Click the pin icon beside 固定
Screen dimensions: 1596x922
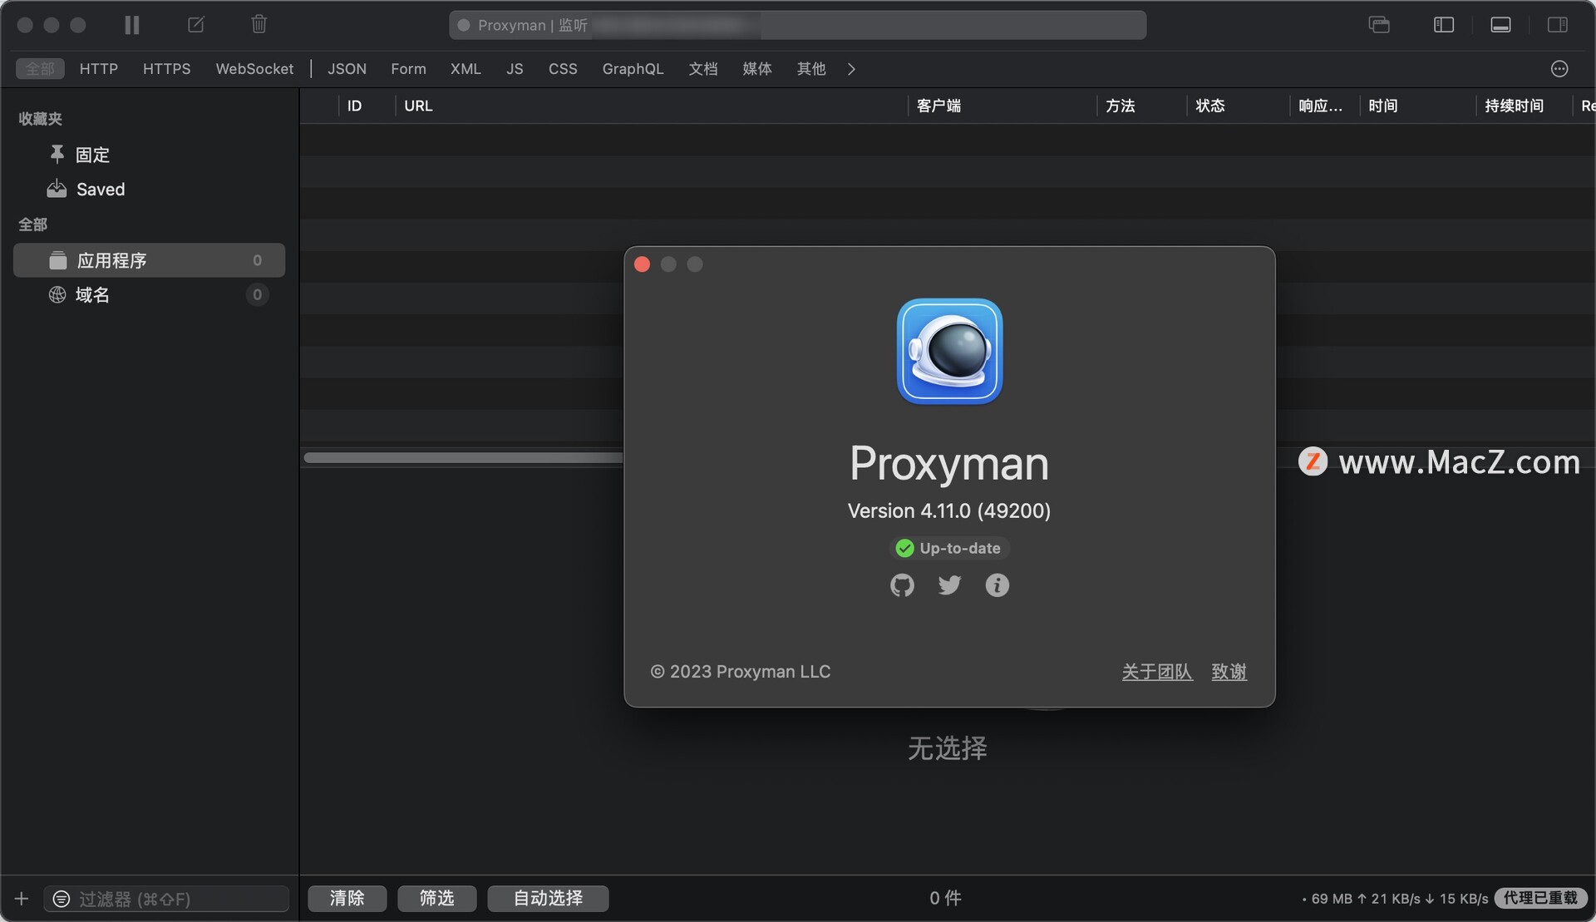pyautogui.click(x=57, y=154)
